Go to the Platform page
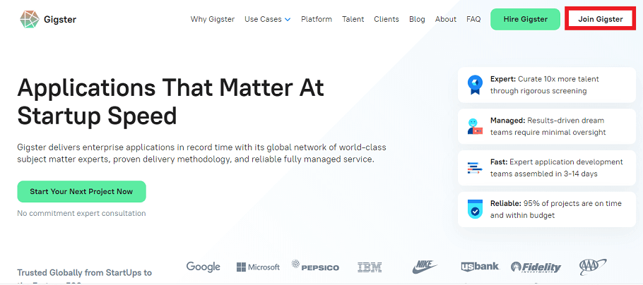Viewport: 643px width, 285px height. pos(317,19)
